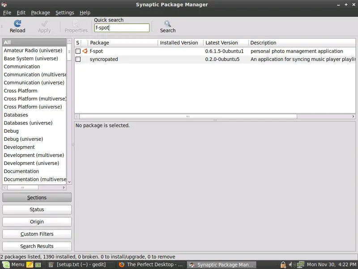The image size is (358, 269).
Task: Click the left arrow of the package list scrollbar
Action: click(77, 117)
